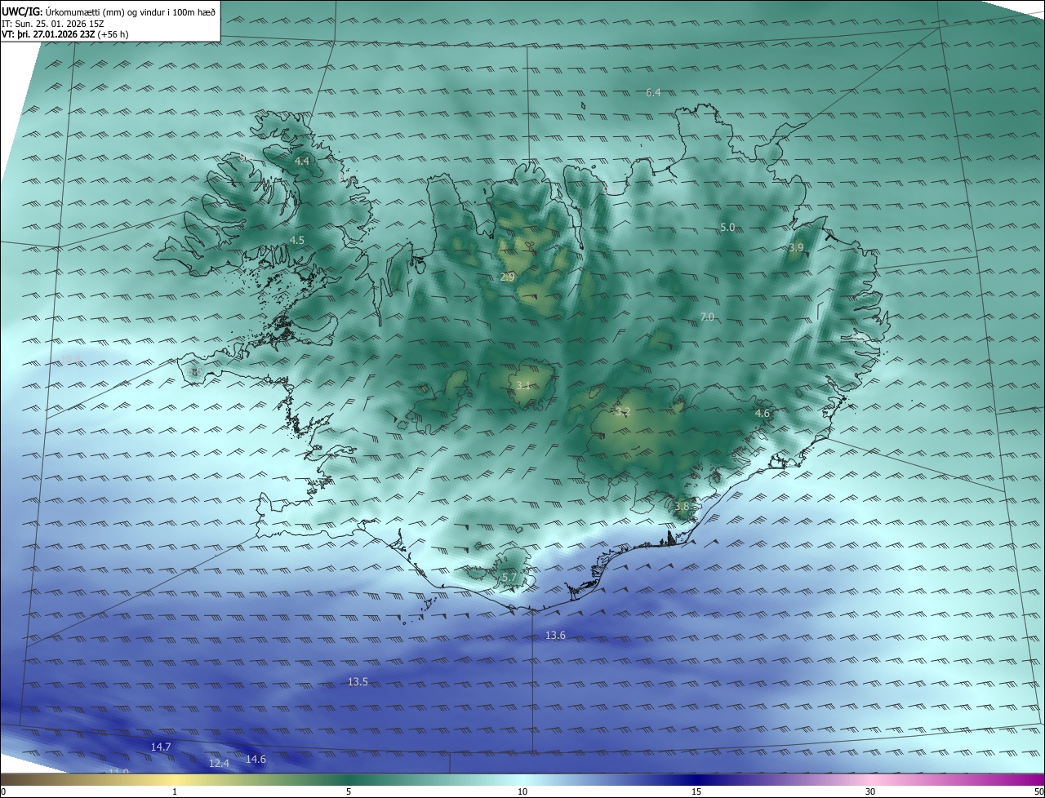
Task: Click the 3.1 value on the glacier
Action: point(523,385)
